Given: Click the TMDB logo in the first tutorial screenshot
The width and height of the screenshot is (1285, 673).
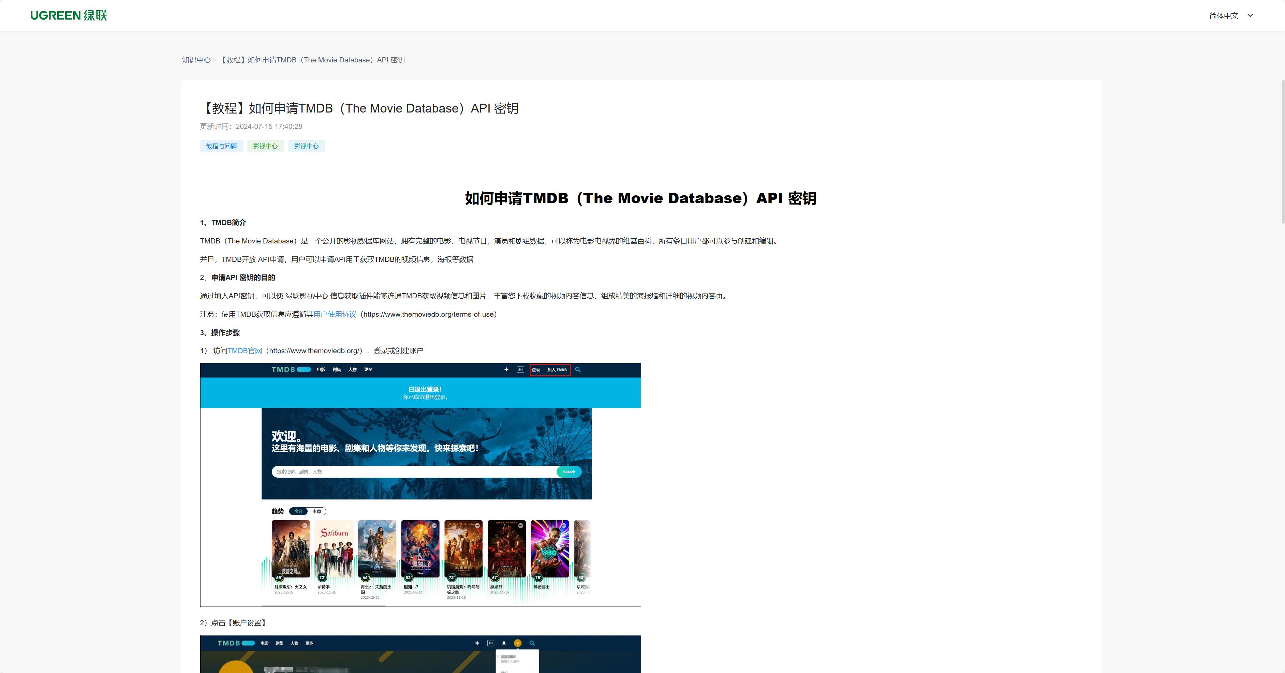Looking at the screenshot, I should click(x=291, y=370).
